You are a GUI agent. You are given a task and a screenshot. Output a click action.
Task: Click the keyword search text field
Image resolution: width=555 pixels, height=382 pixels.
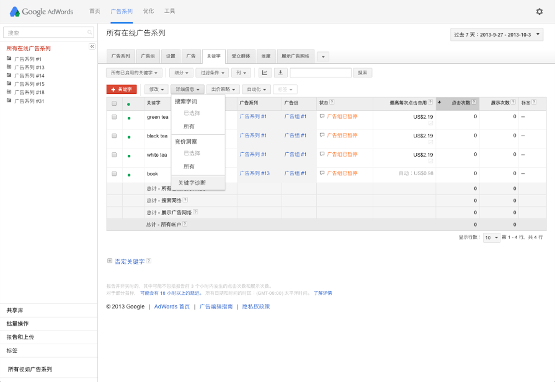(x=320, y=72)
